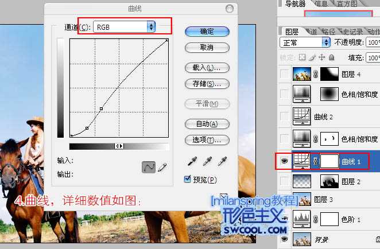
Task: Select the gray point eyedropper
Action: coord(207,161)
